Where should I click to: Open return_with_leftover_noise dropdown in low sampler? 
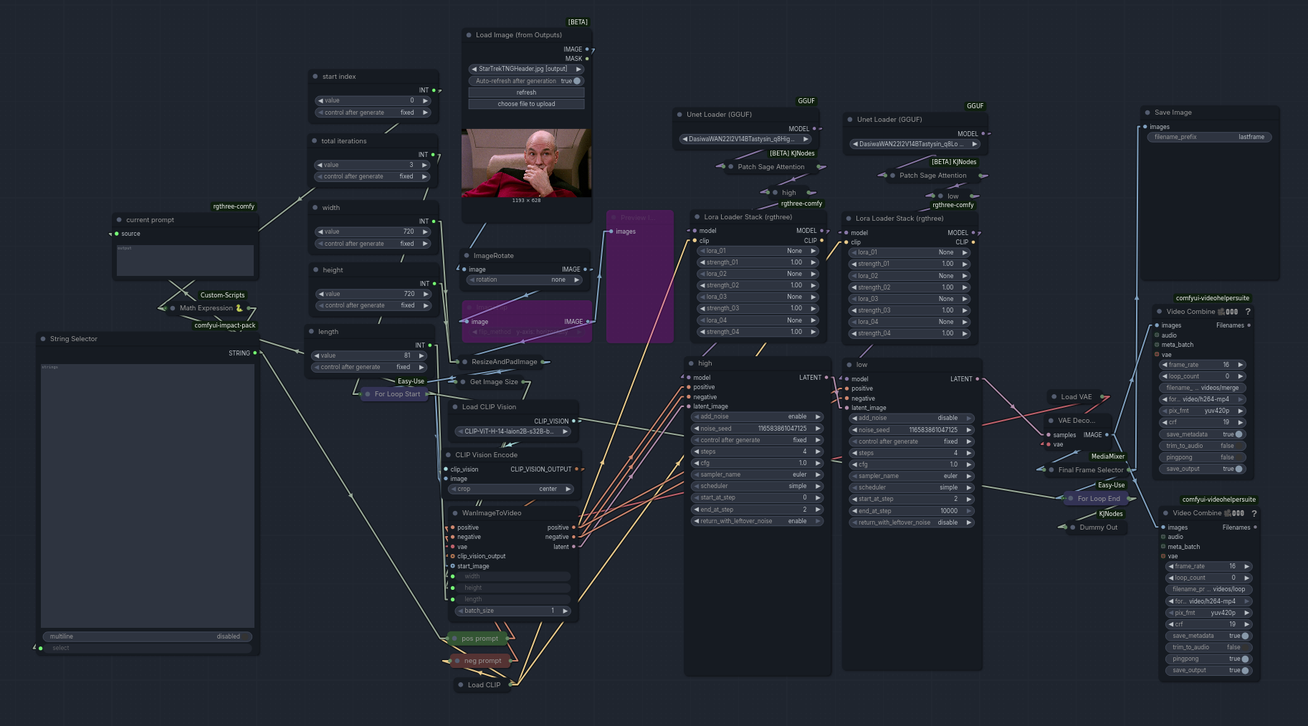pos(911,522)
